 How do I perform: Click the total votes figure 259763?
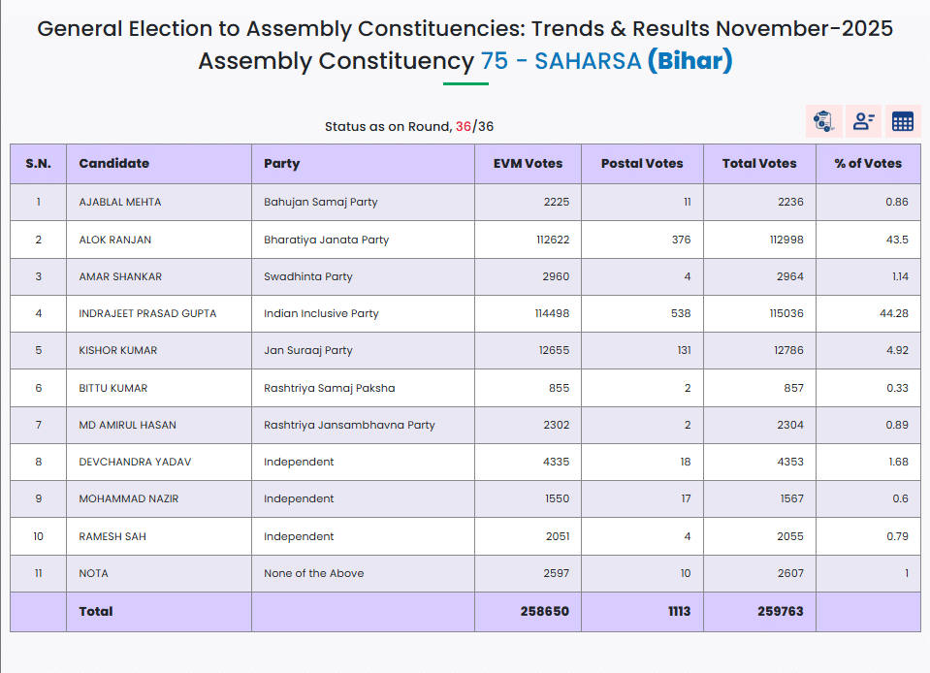tap(781, 612)
